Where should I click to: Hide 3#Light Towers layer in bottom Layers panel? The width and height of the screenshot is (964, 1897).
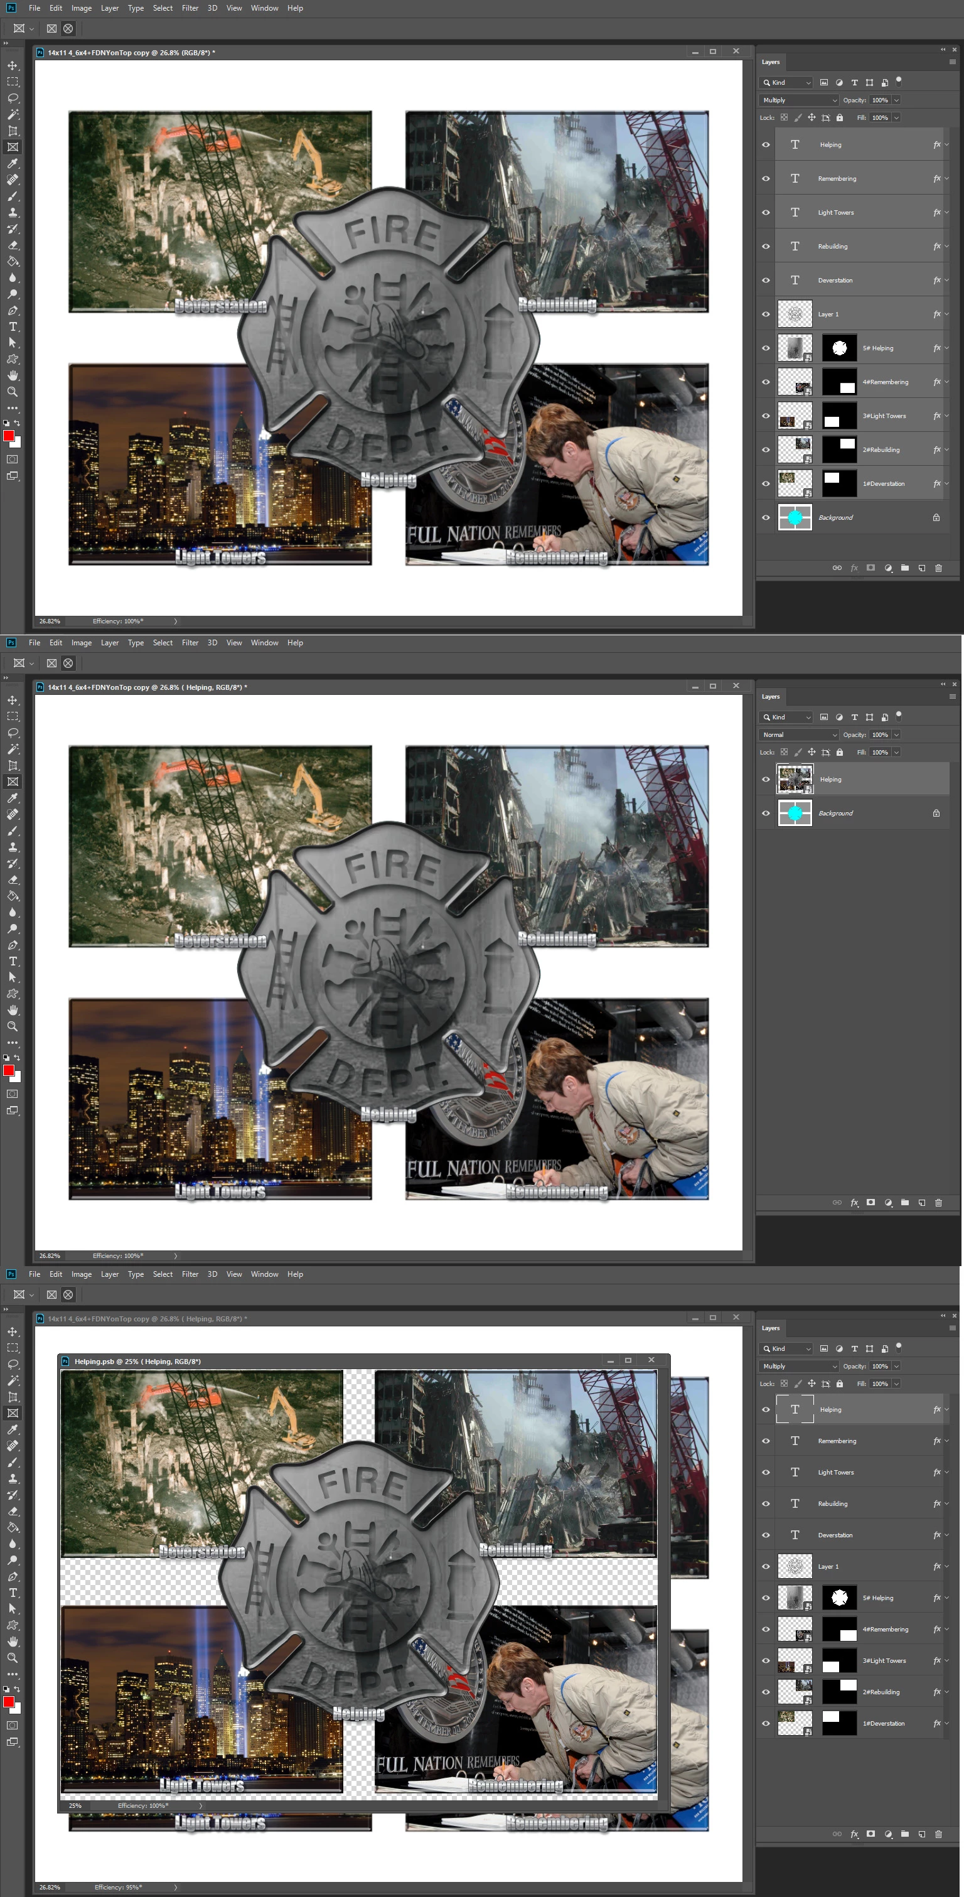click(766, 1660)
